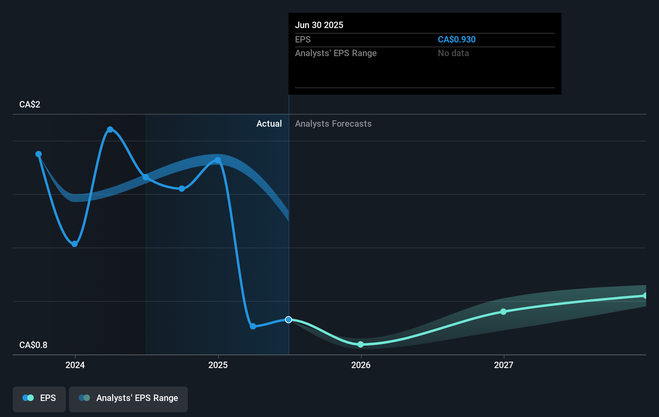Select the highlighted Jun 30 2025 EPS data point

pyautogui.click(x=289, y=320)
